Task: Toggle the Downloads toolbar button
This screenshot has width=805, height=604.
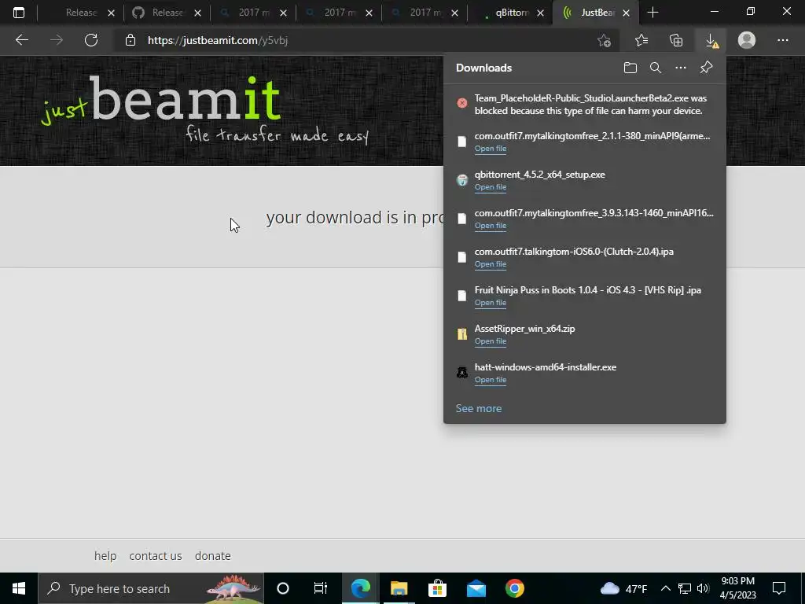Action: click(711, 40)
